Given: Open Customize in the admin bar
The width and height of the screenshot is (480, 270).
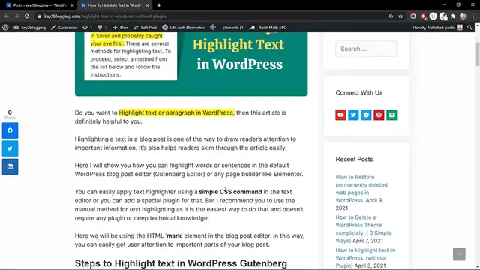Looking at the screenshot, I should (64, 28).
